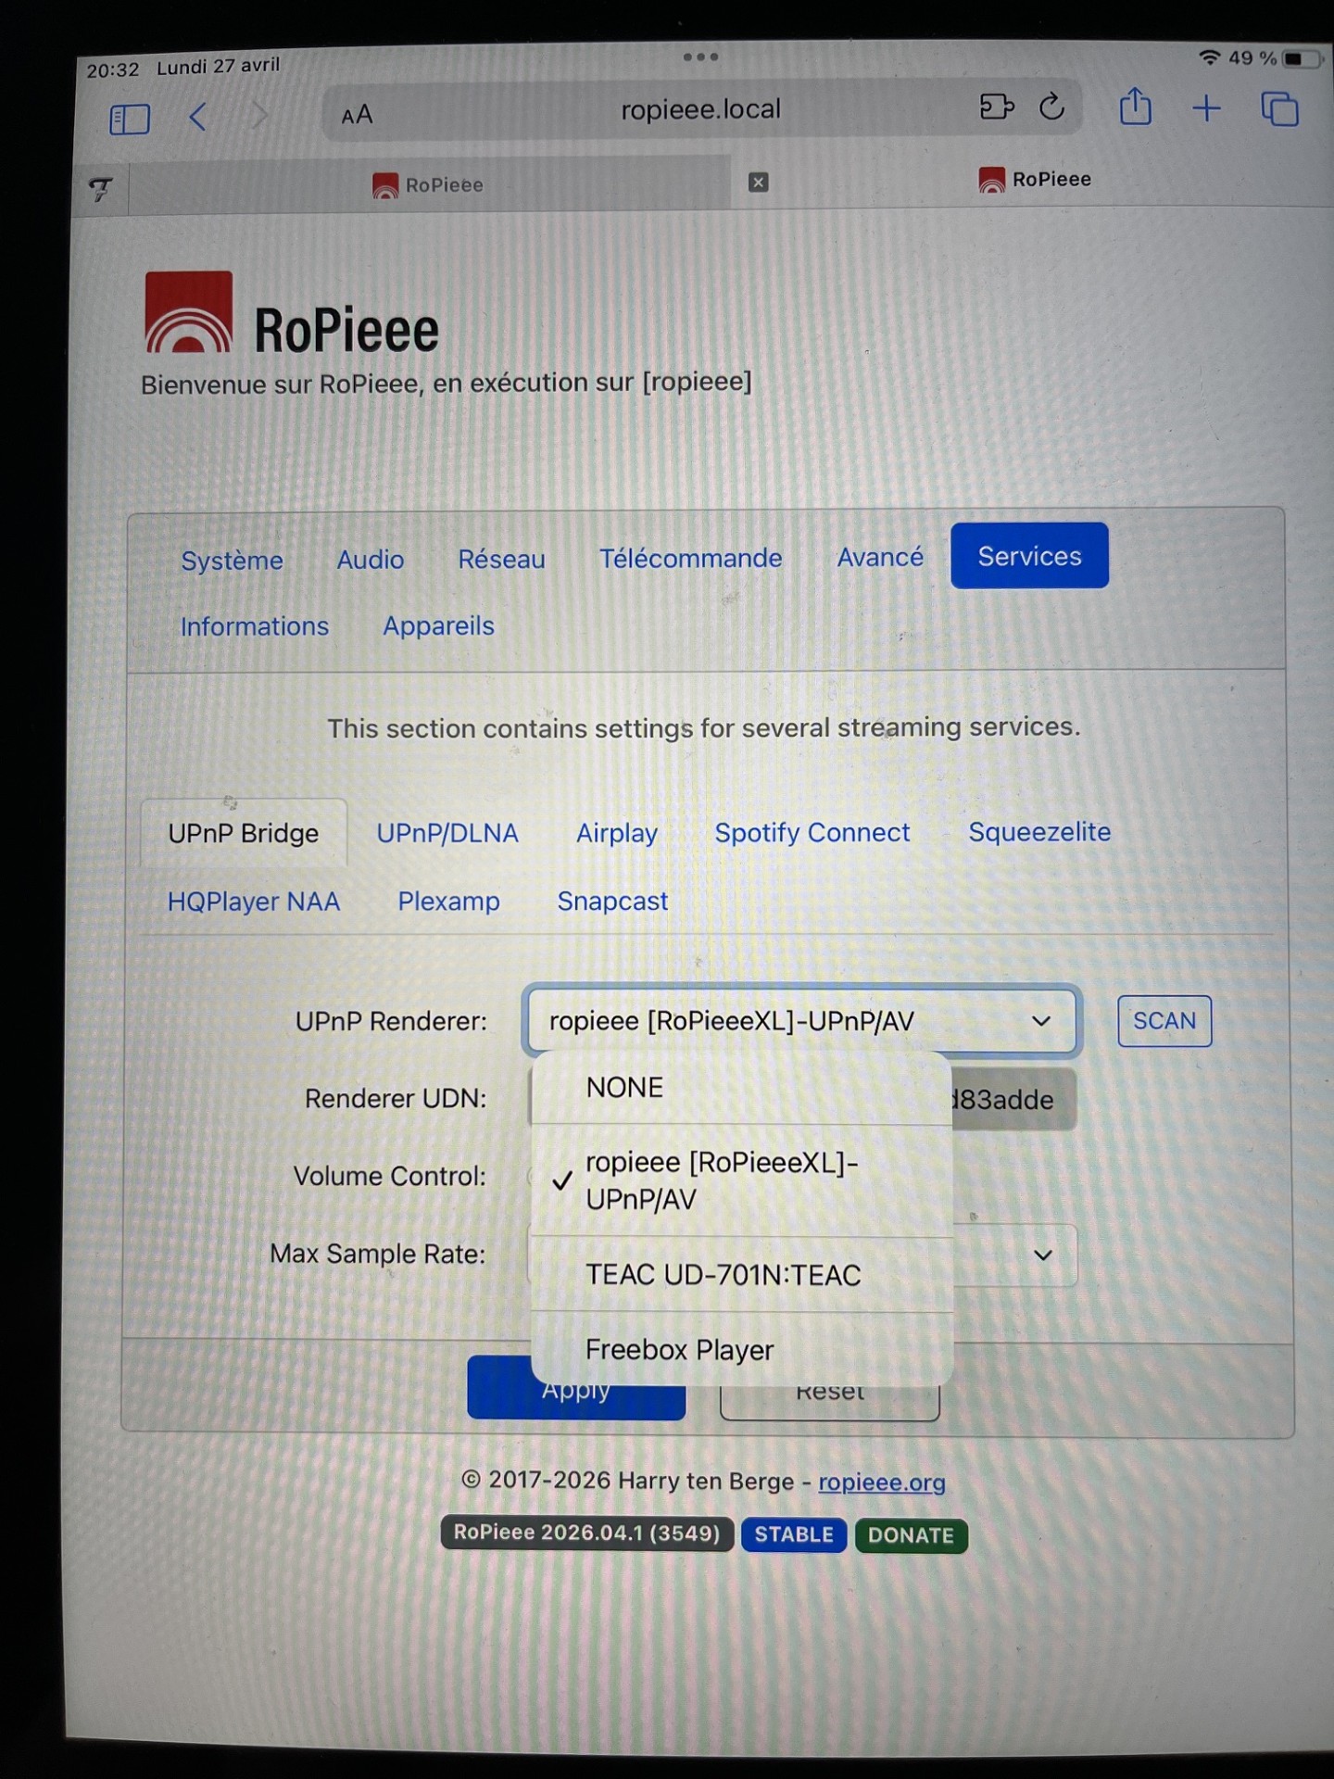Switch to the Snapcast tab
The height and width of the screenshot is (1779, 1334).
pos(612,901)
